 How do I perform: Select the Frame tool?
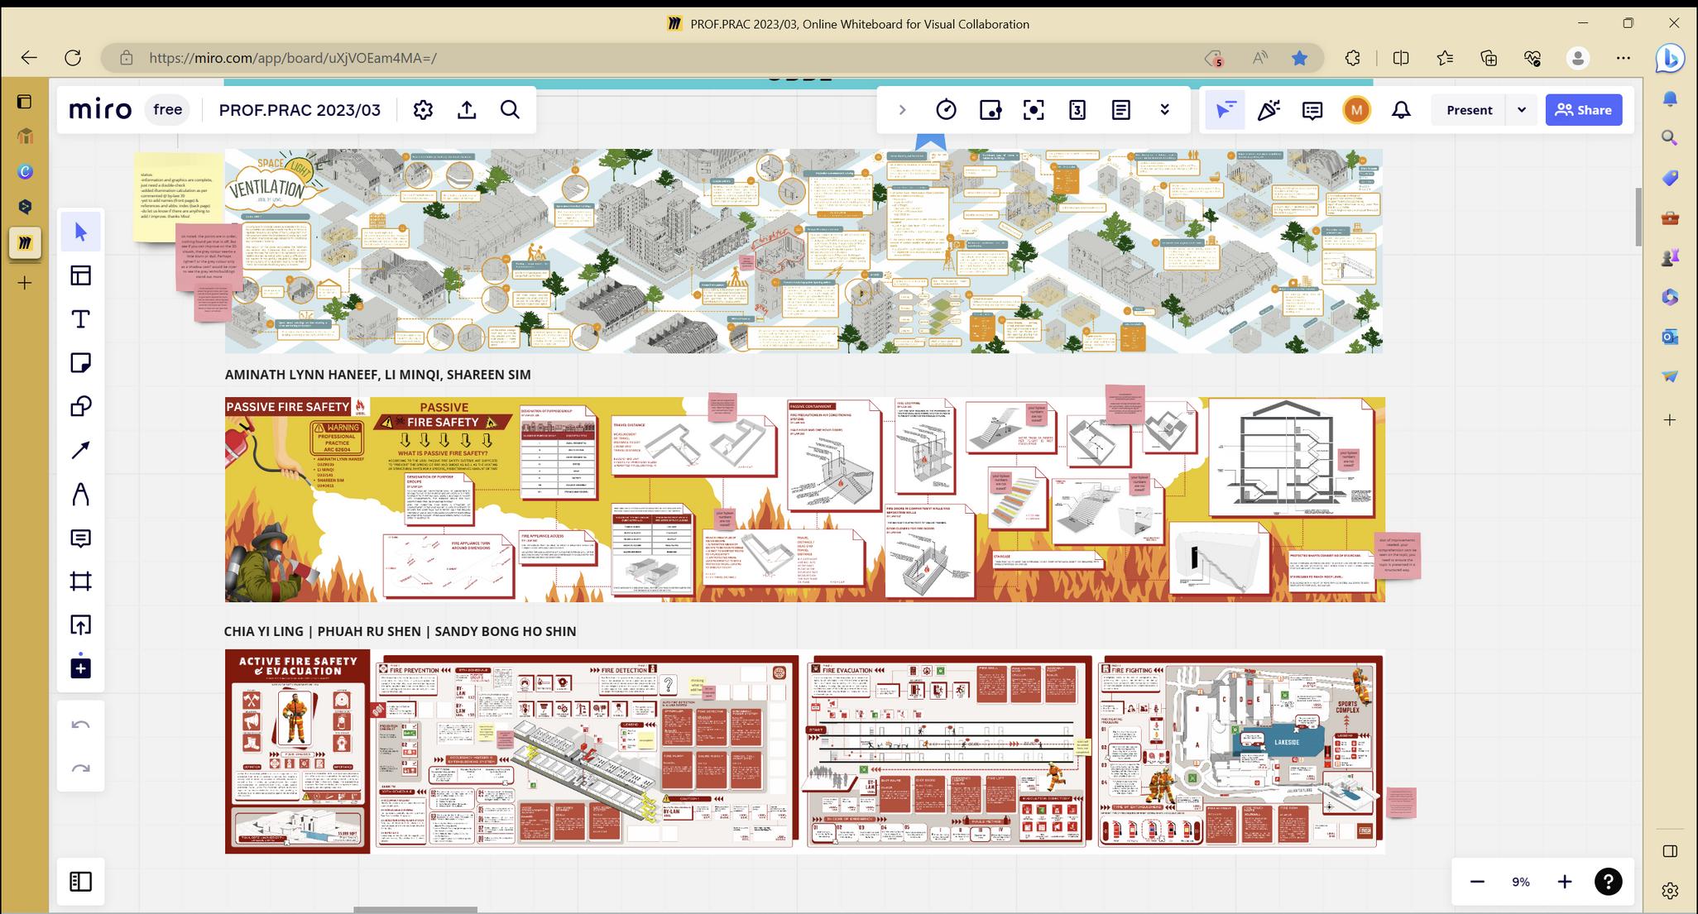coord(80,581)
